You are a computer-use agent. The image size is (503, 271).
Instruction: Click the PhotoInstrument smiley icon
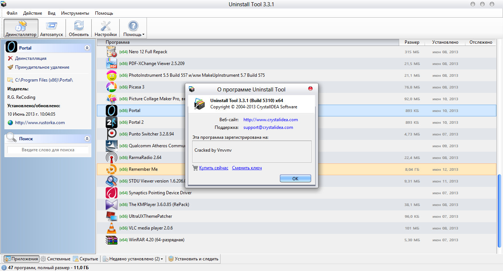tap(112, 75)
